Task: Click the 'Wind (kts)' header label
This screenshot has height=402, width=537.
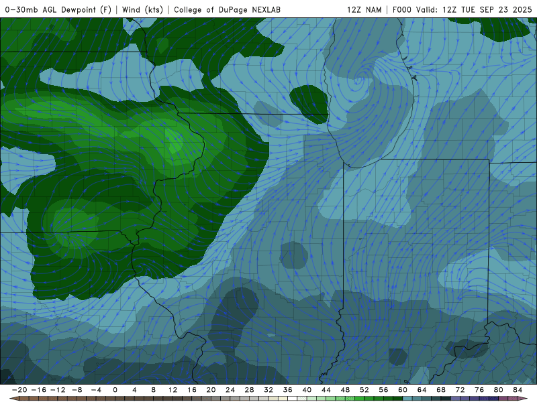Action: (142, 9)
